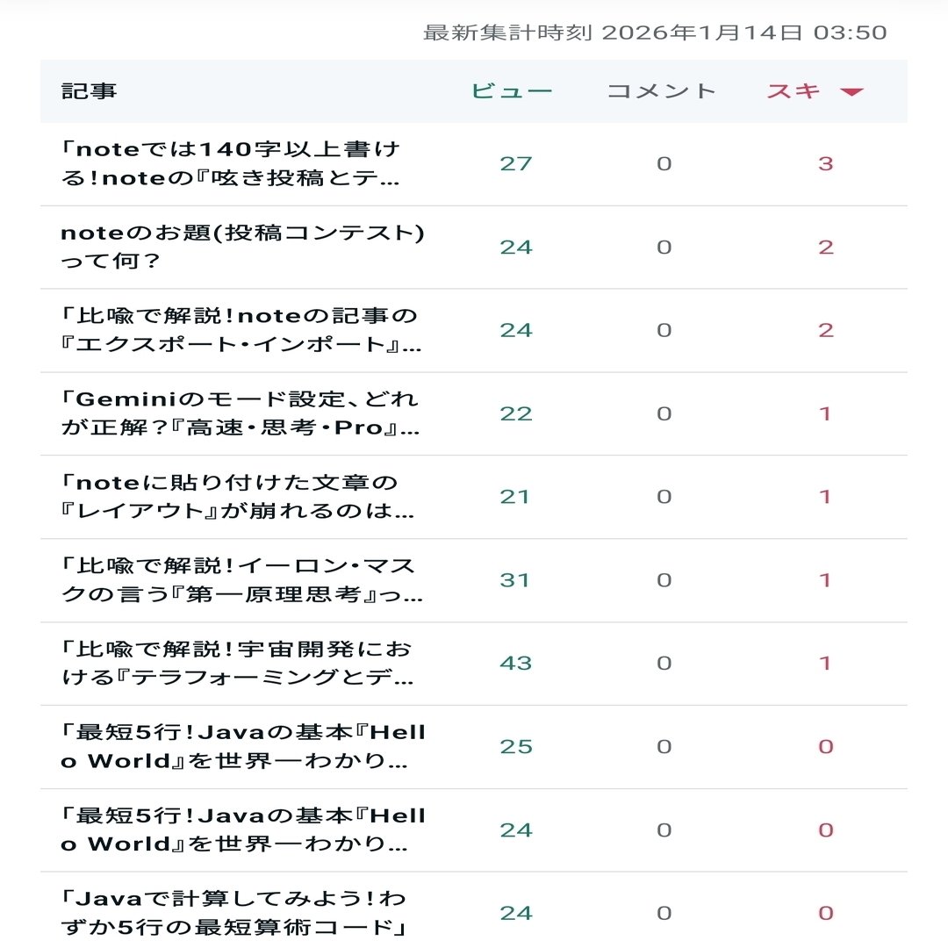
Task: Click the view count 21 for レイアウト article
Action: [515, 497]
